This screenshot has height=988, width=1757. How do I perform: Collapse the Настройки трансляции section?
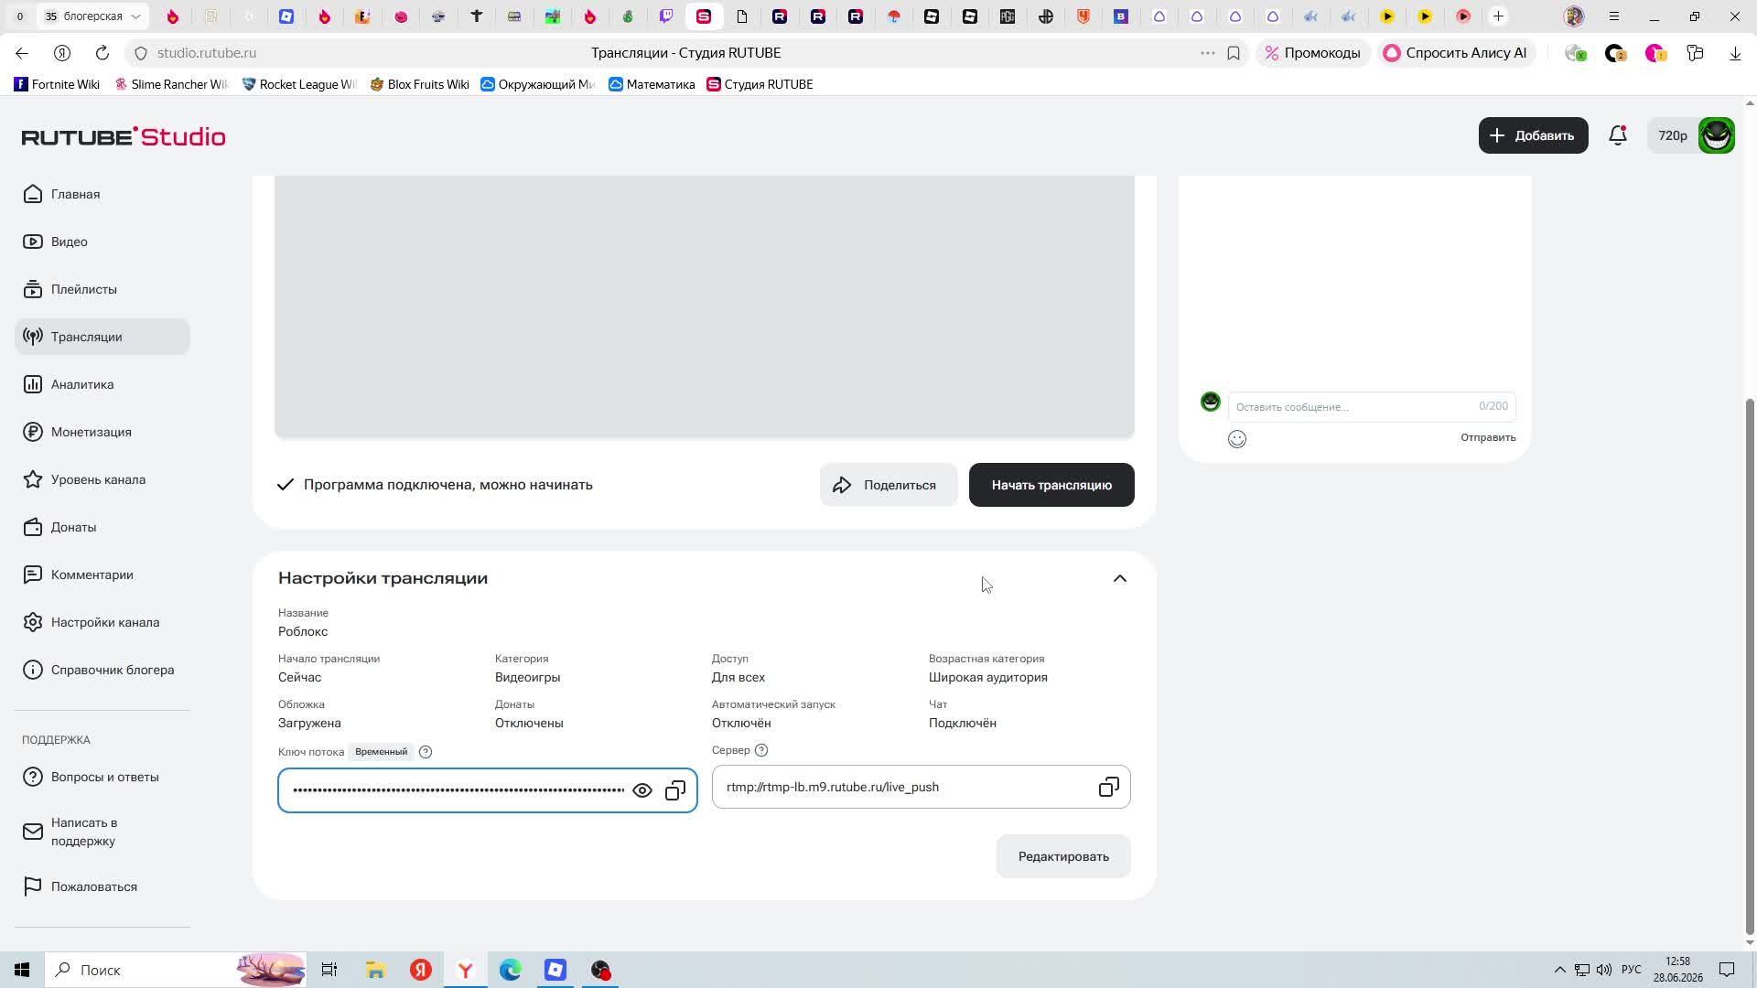[x=1119, y=578]
